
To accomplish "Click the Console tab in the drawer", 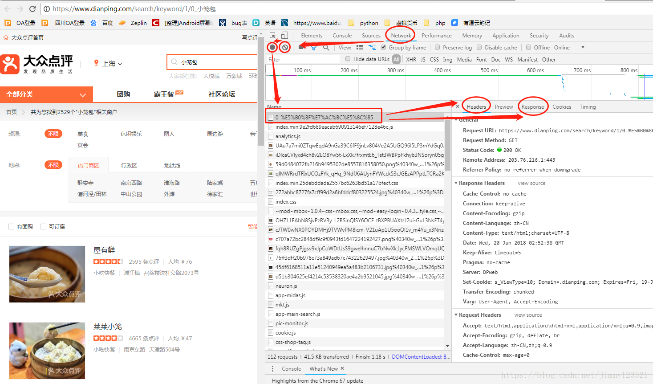I will (291, 368).
